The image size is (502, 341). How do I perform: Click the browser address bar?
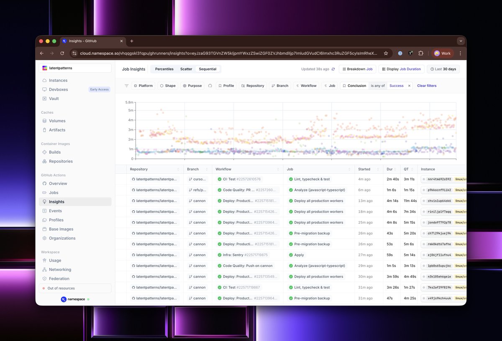[228, 53]
